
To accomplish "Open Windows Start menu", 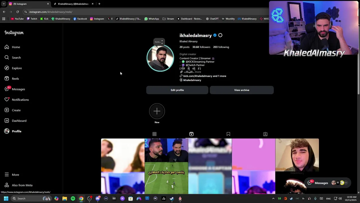I will click(6, 198).
